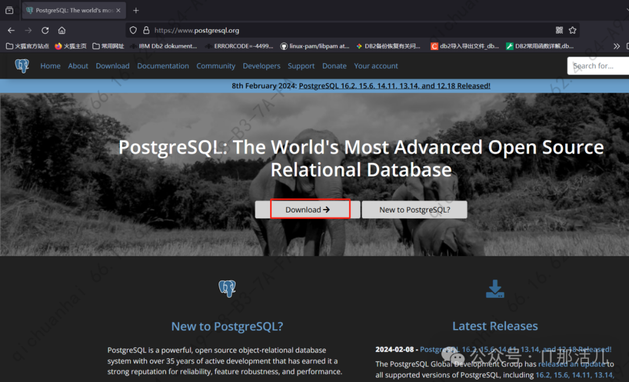Viewport: 629px width, 382px height.
Task: Open Download in the top navigation bar
Action: click(113, 66)
